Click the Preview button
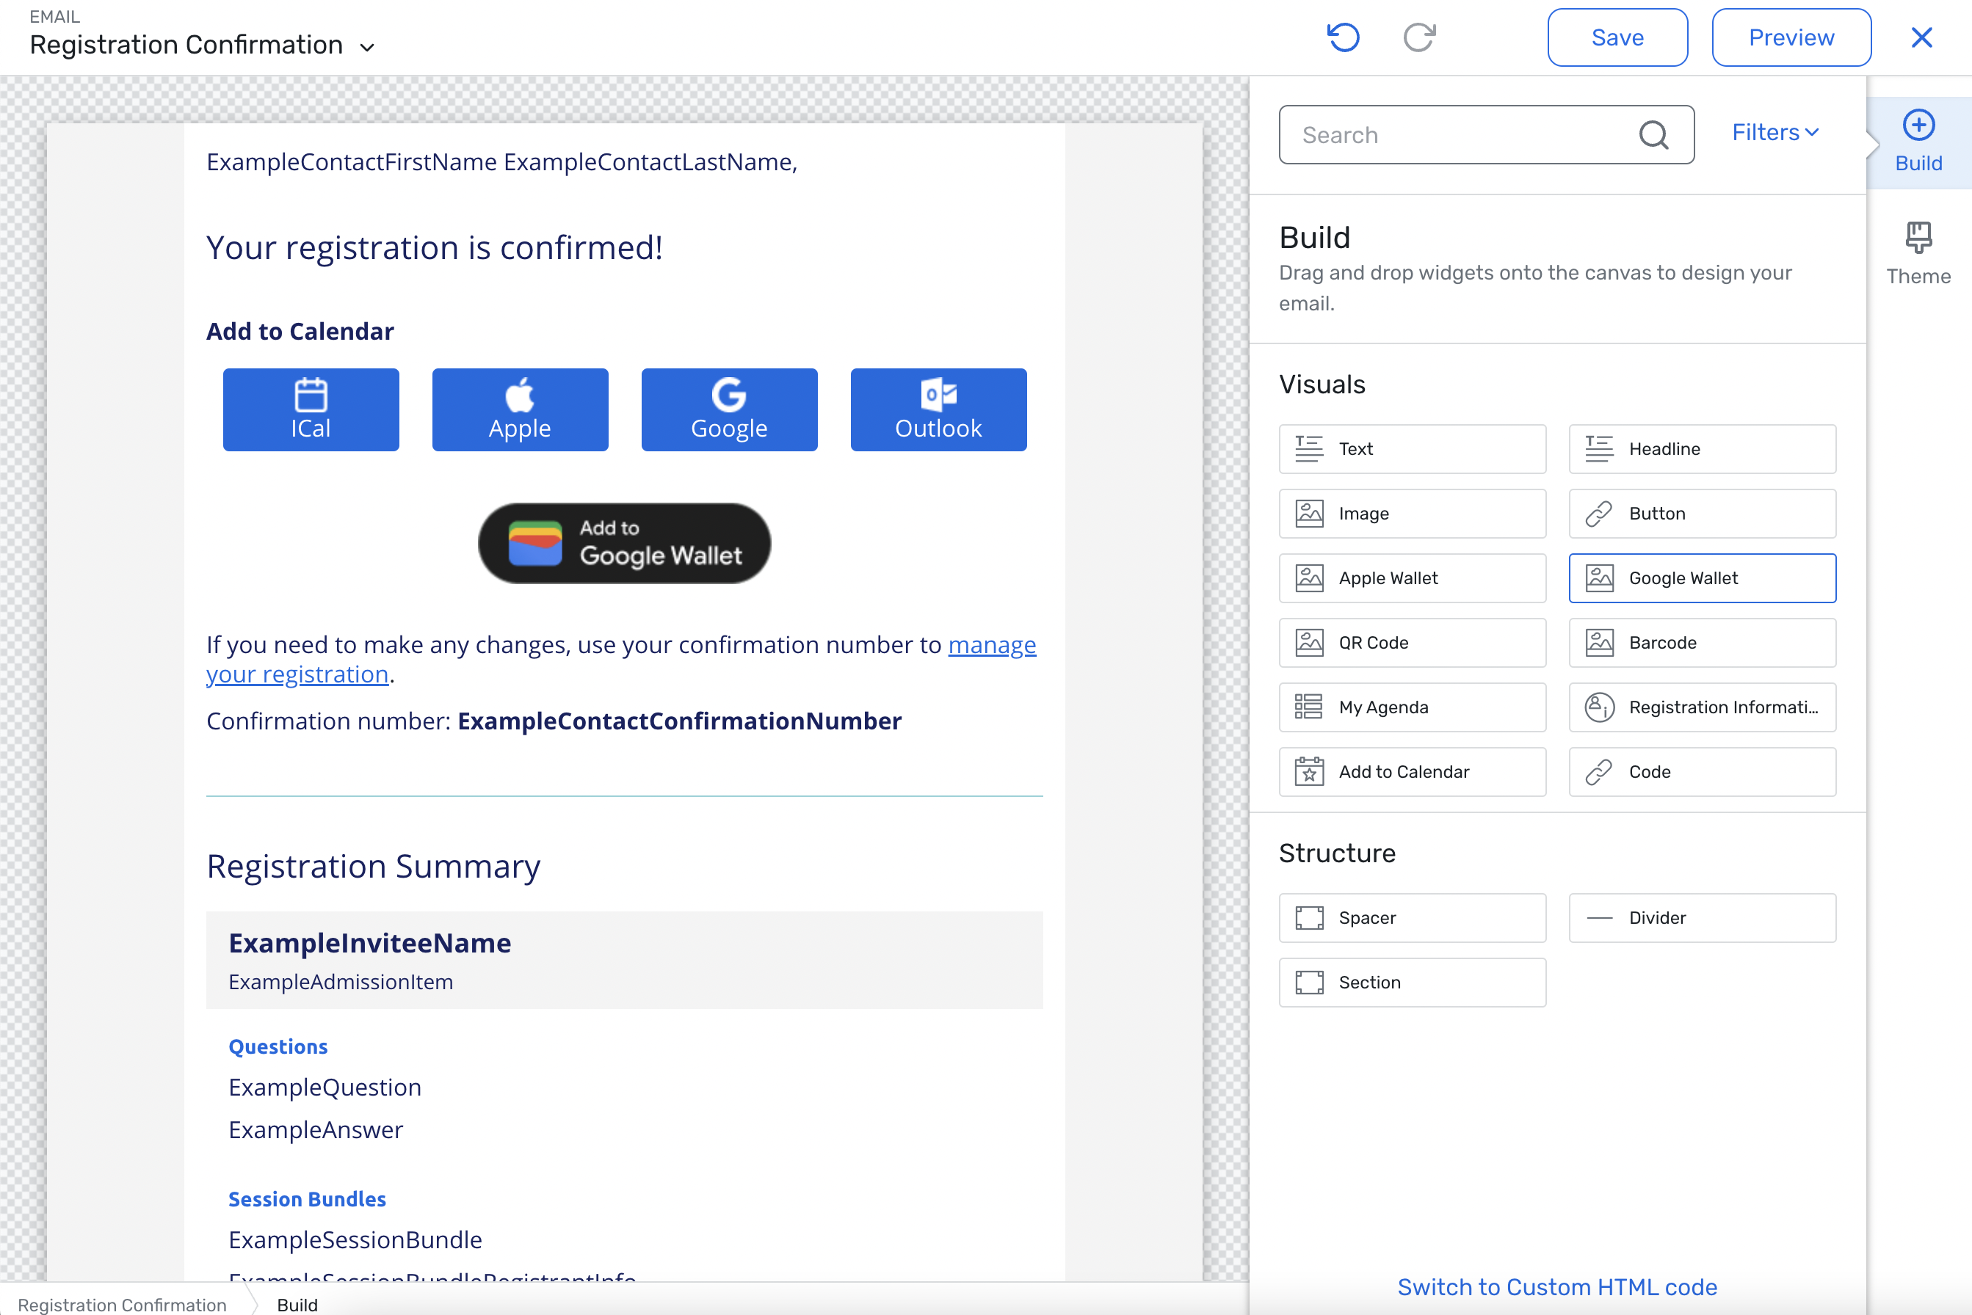 click(1791, 37)
